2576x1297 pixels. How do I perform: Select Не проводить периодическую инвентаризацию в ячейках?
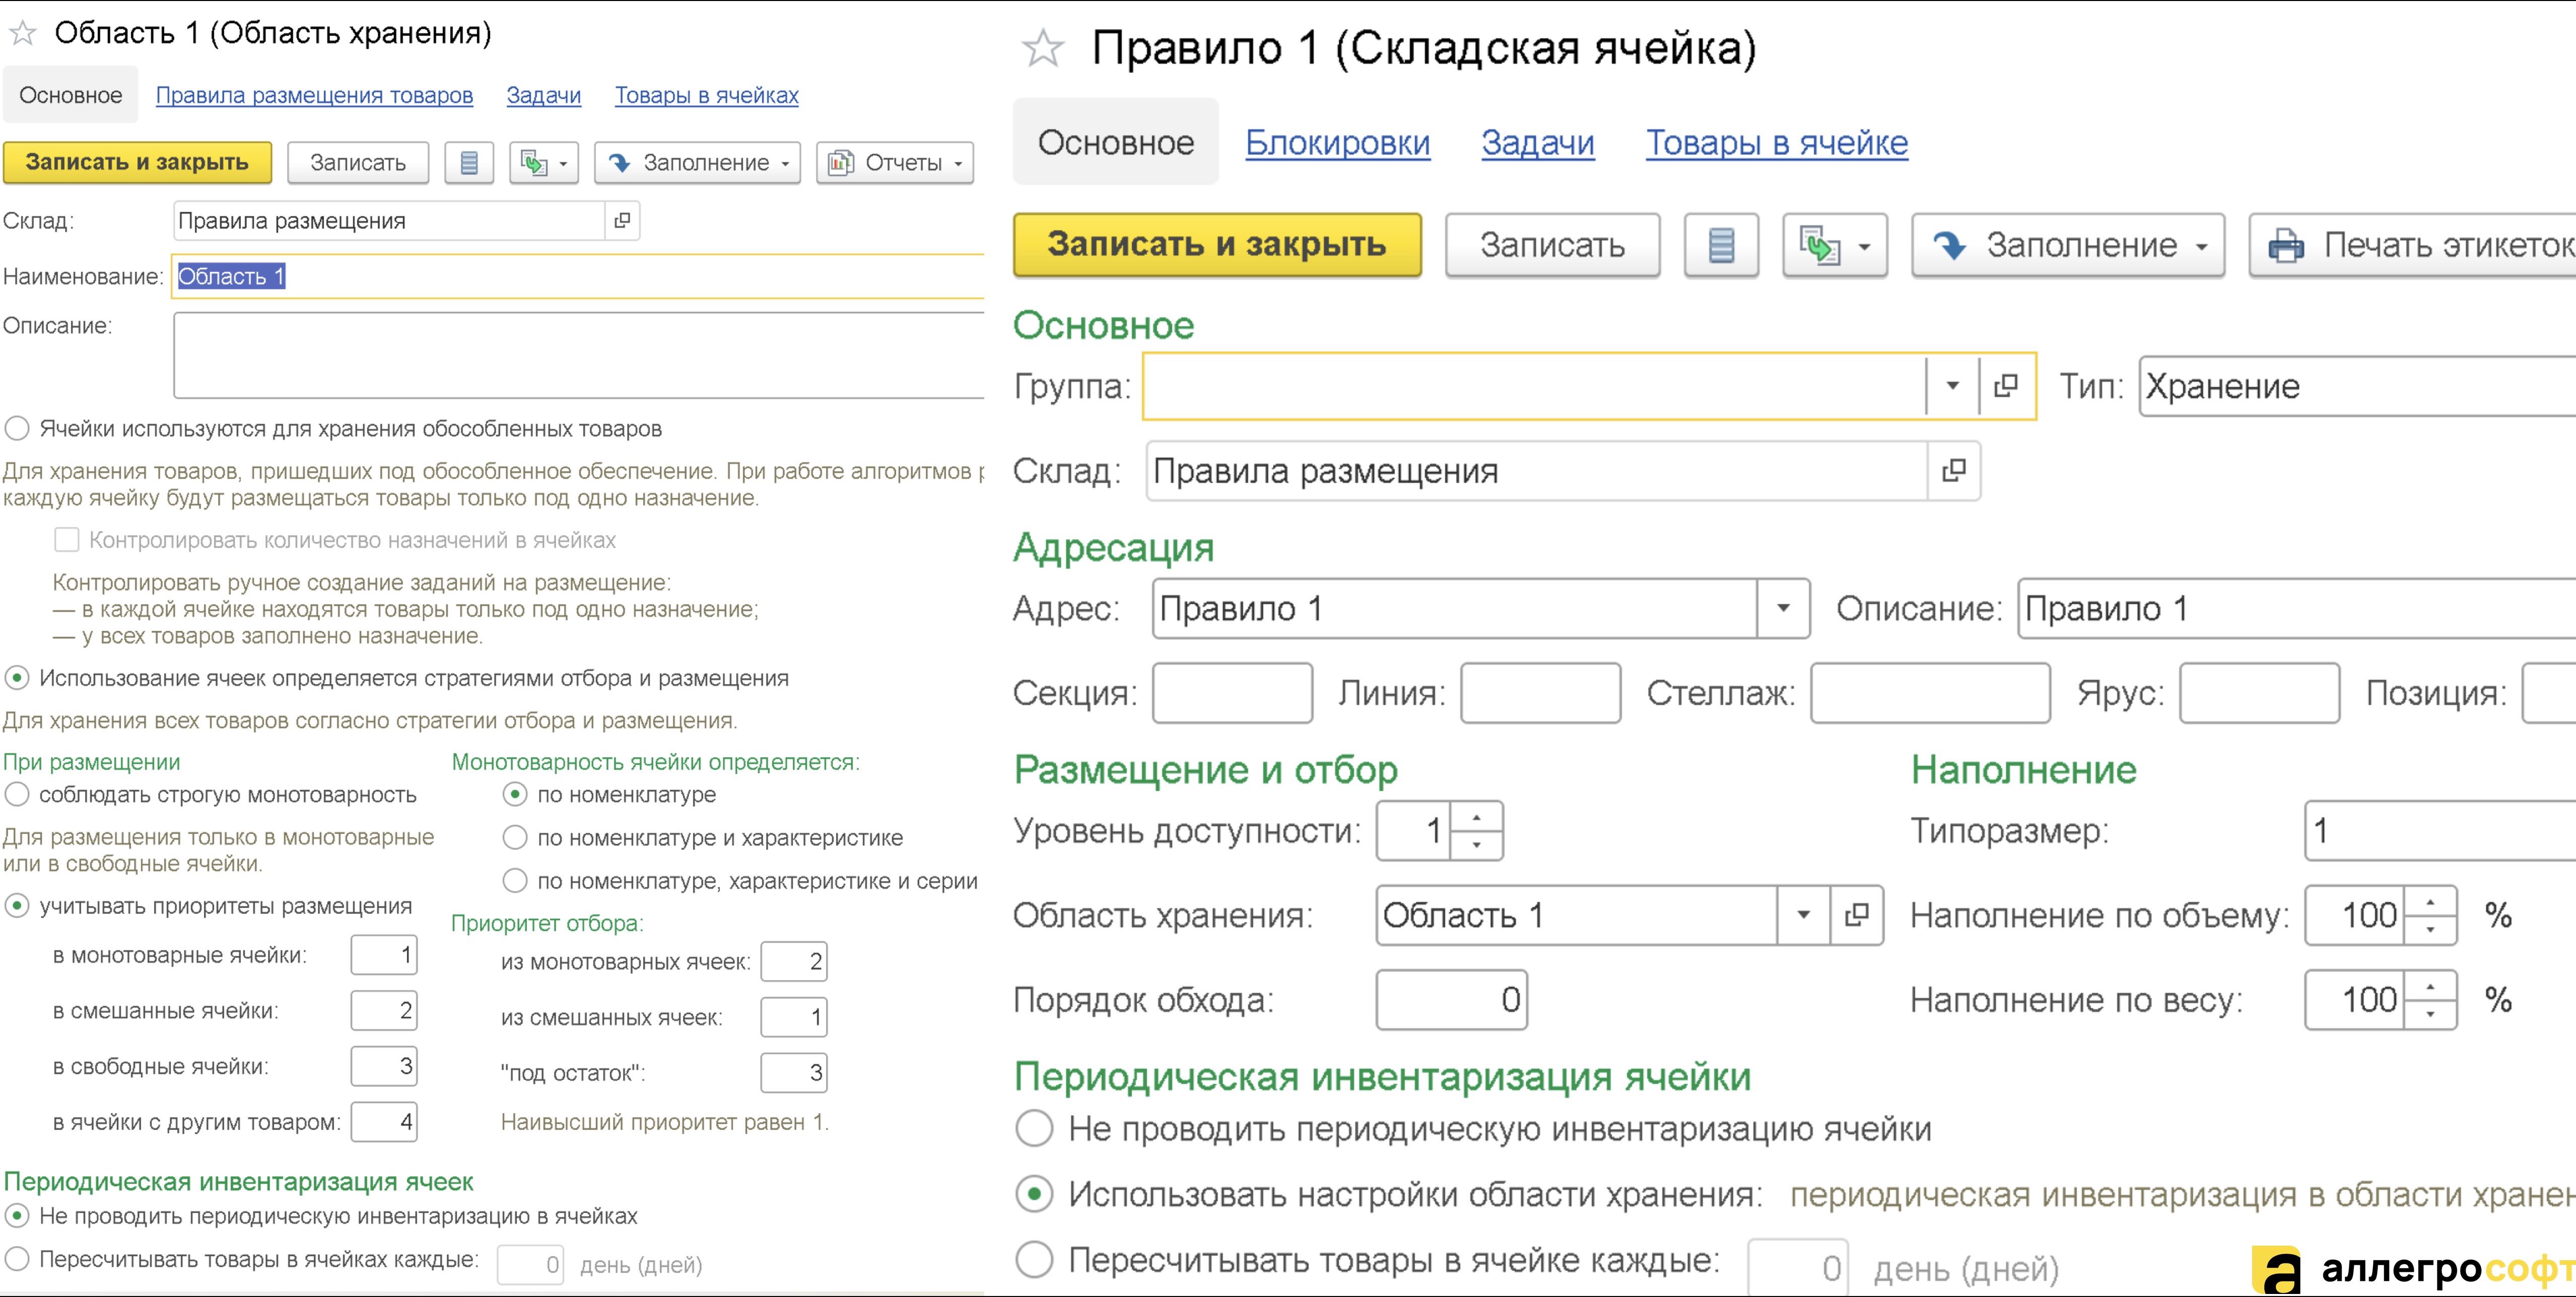click(17, 1215)
